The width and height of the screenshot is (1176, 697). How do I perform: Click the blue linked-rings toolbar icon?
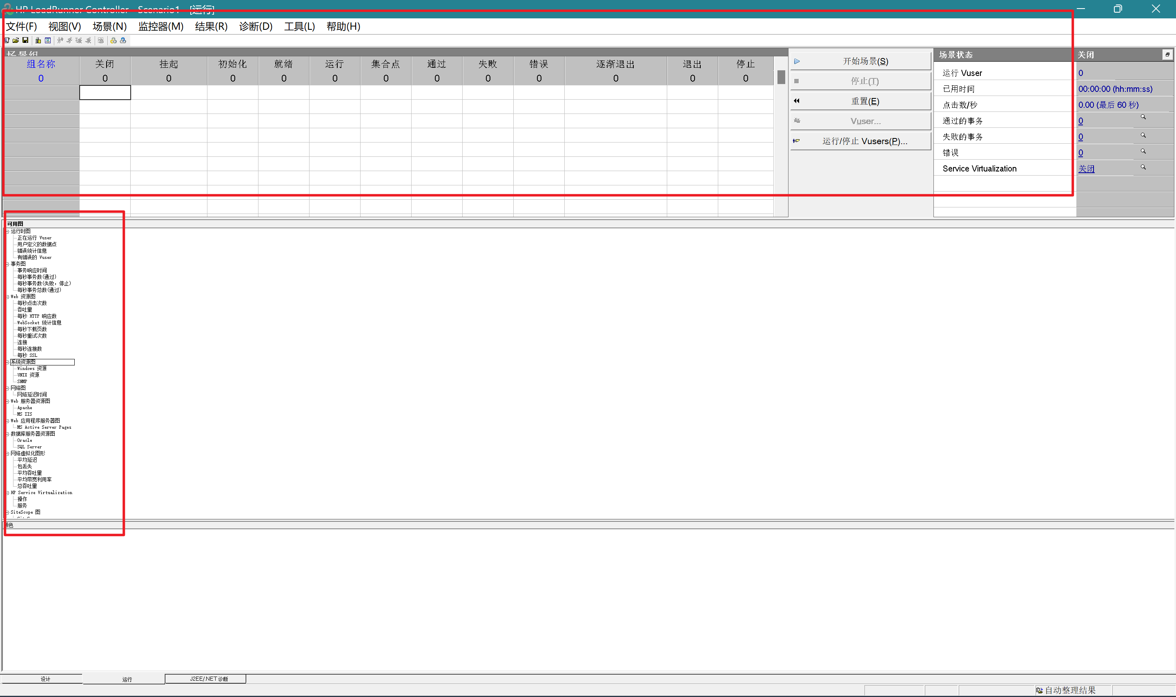click(123, 40)
